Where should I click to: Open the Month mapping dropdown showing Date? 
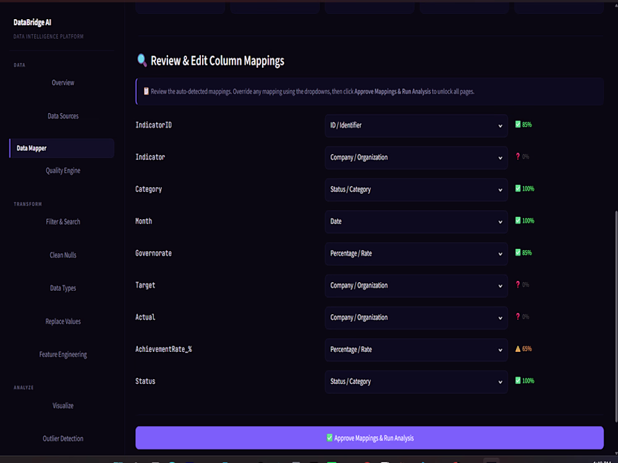(416, 222)
